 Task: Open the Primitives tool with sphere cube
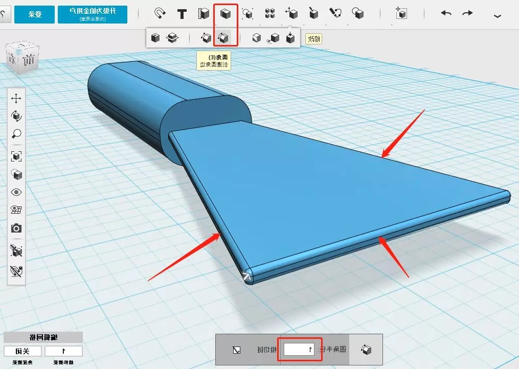(358, 13)
